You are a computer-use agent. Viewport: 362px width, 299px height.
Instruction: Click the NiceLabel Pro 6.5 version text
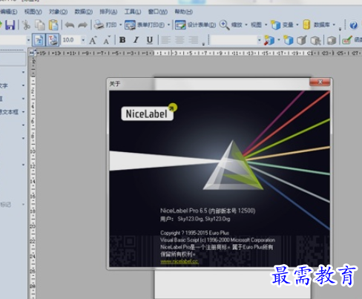click(208, 211)
